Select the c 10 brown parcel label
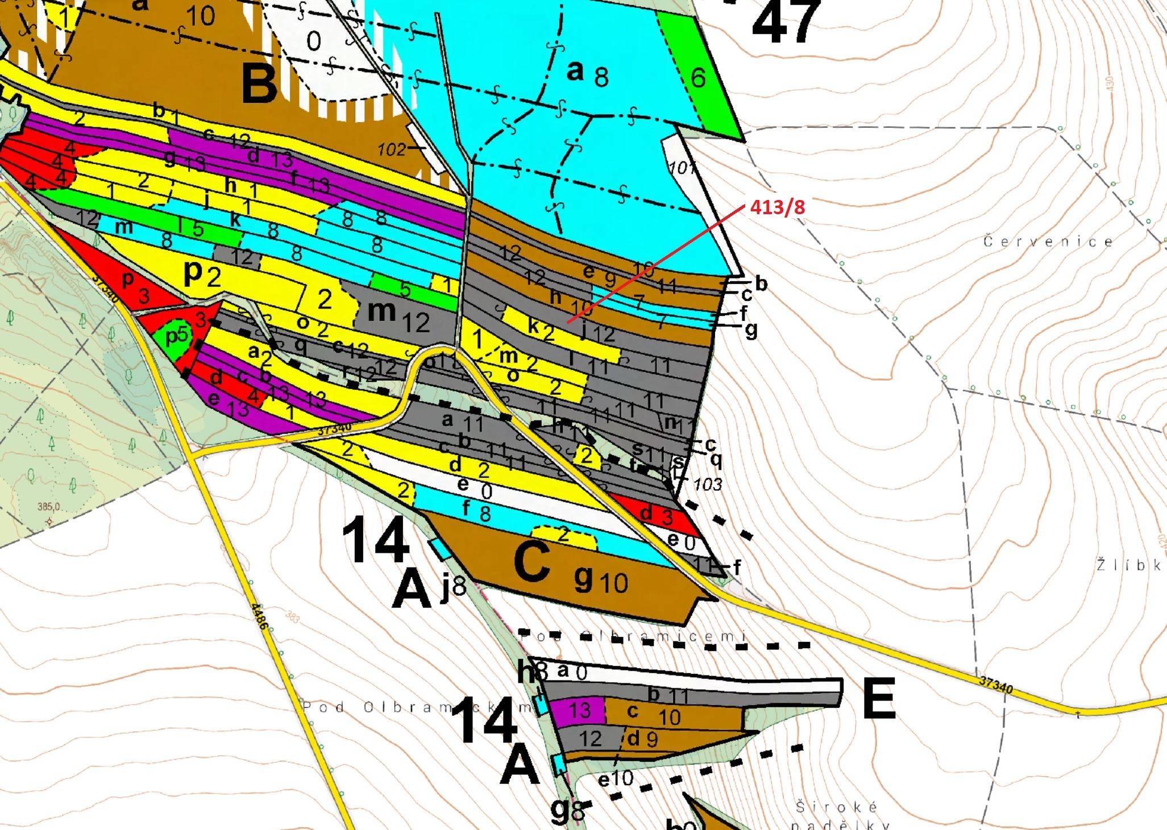This screenshot has height=830, width=1167. [654, 715]
